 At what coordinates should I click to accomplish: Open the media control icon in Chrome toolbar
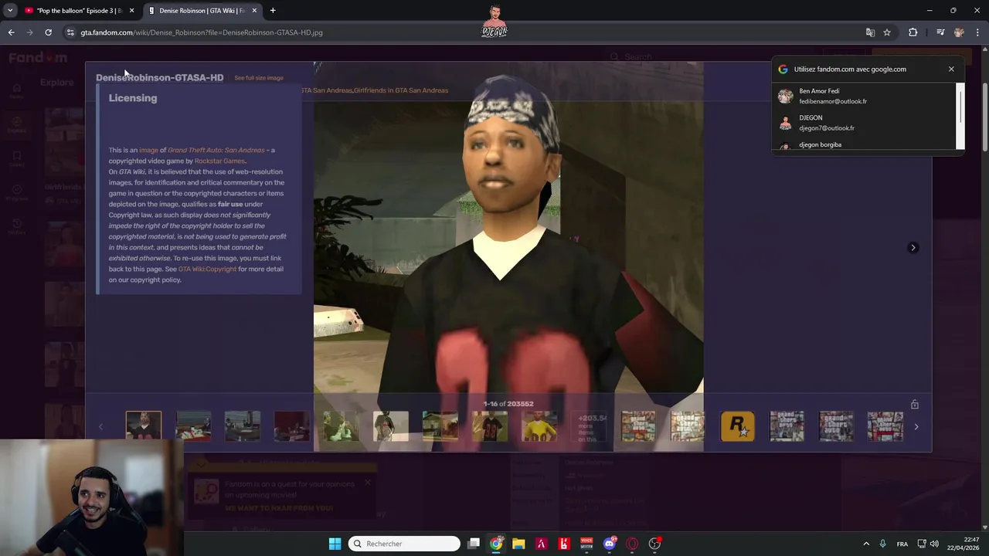pos(940,32)
